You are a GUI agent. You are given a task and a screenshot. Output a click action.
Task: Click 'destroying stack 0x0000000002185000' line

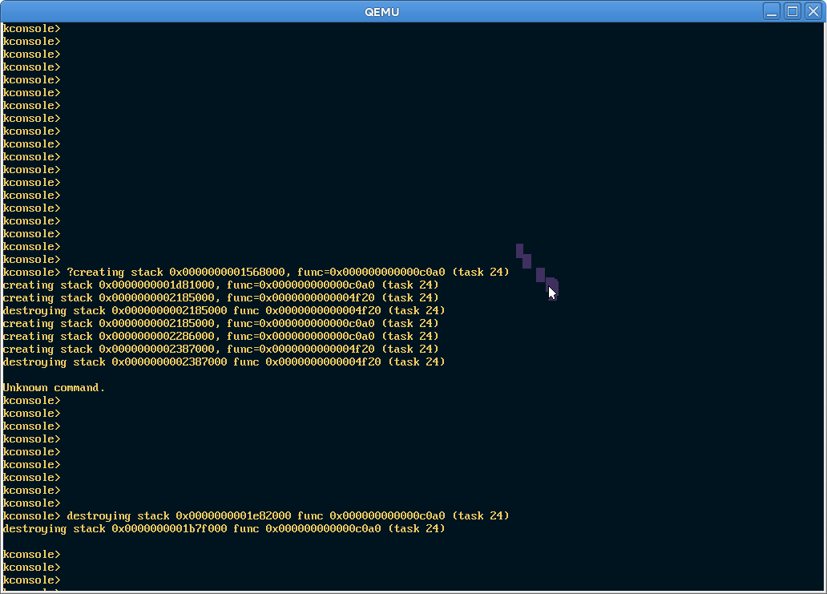click(x=224, y=311)
